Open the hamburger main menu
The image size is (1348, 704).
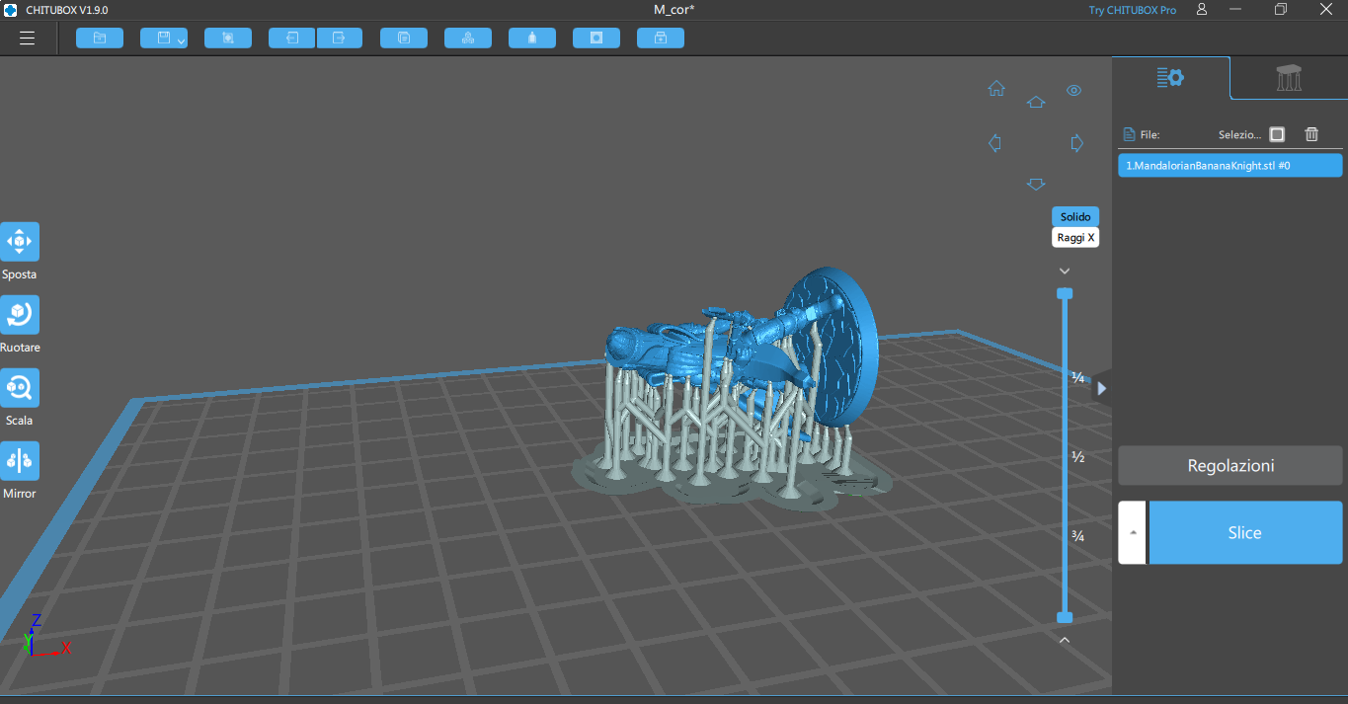[x=27, y=39]
